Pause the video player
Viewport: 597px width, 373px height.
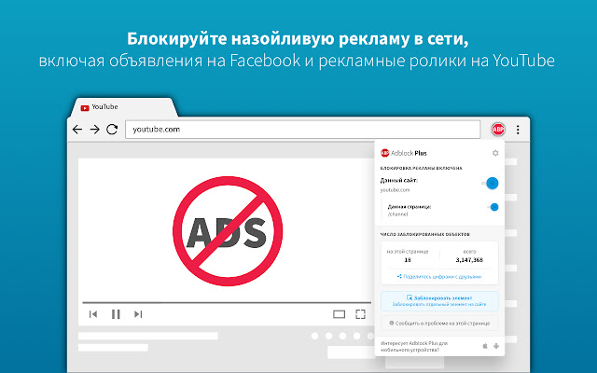pos(116,314)
